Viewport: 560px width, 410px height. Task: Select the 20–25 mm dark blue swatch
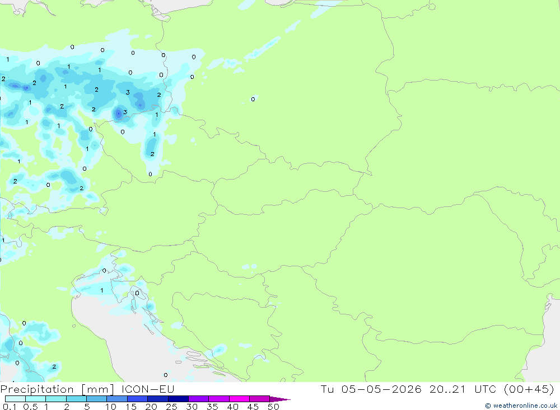tap(158, 399)
